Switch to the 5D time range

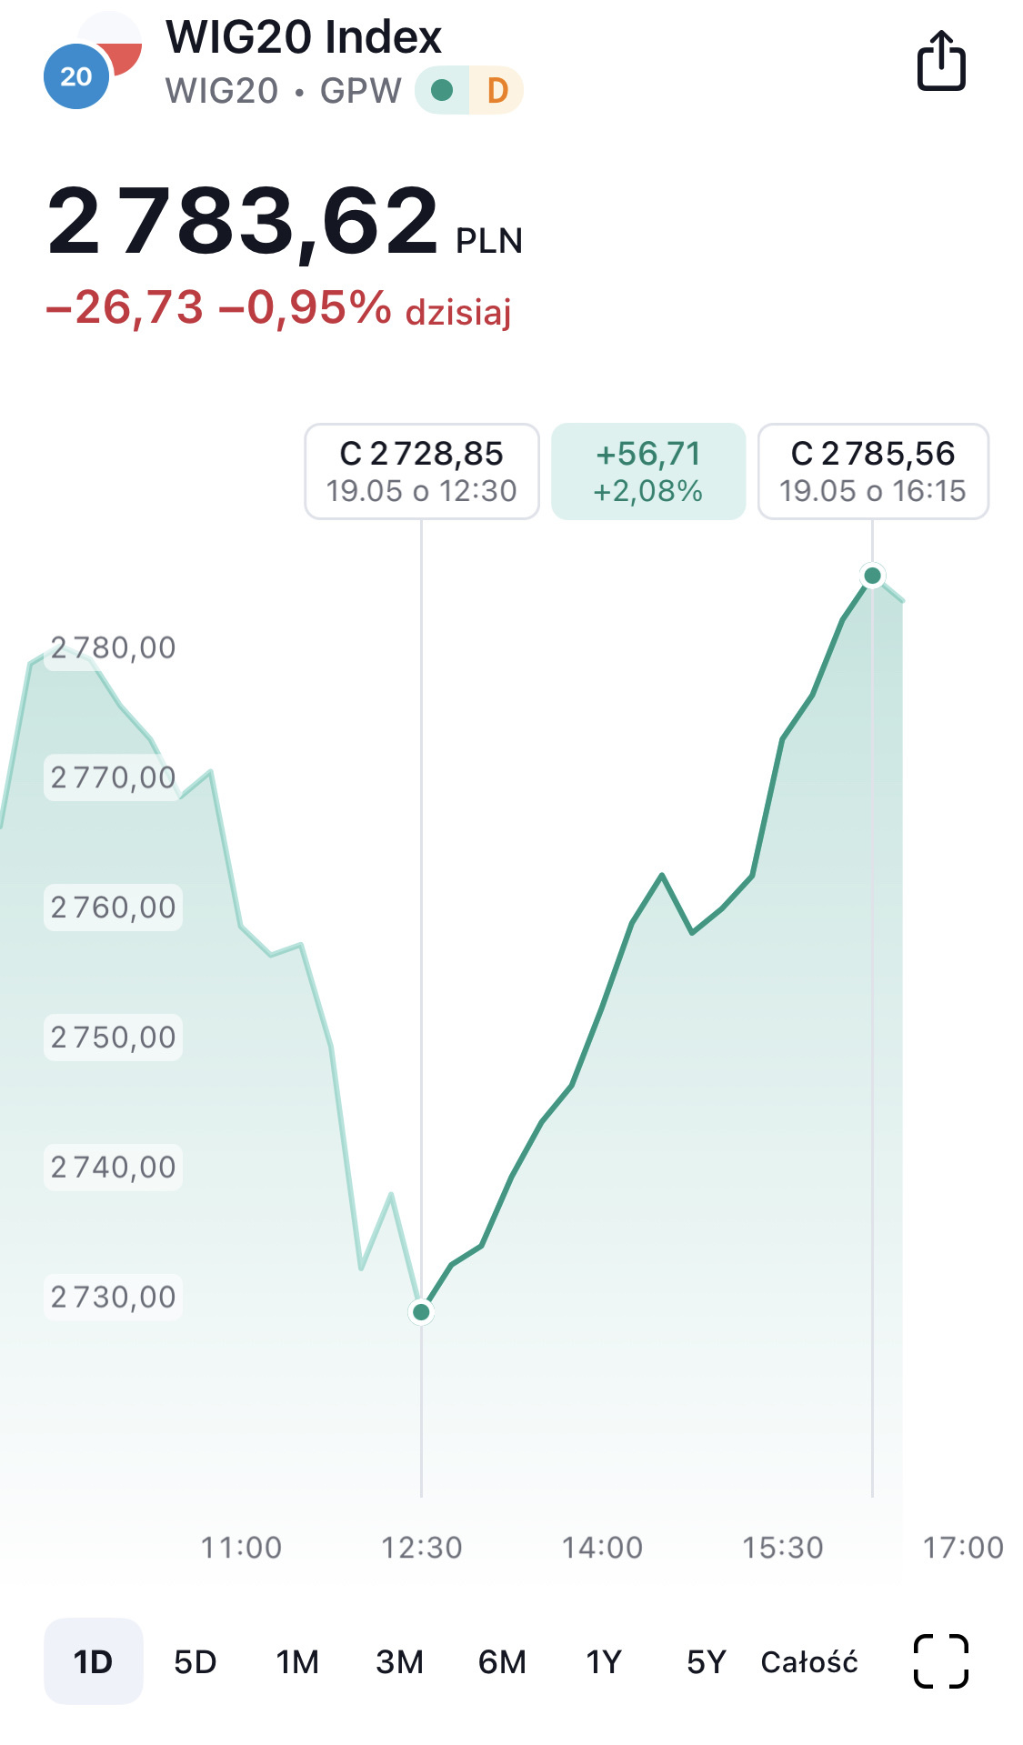195,1661
